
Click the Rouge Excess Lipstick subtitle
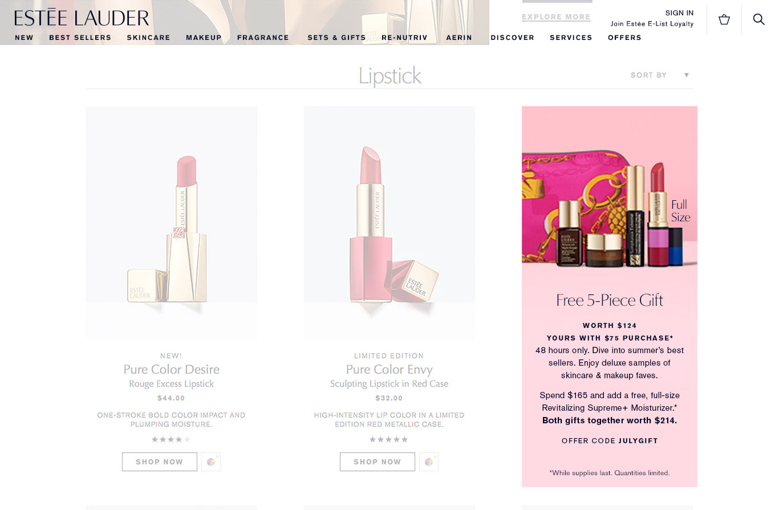tap(172, 384)
